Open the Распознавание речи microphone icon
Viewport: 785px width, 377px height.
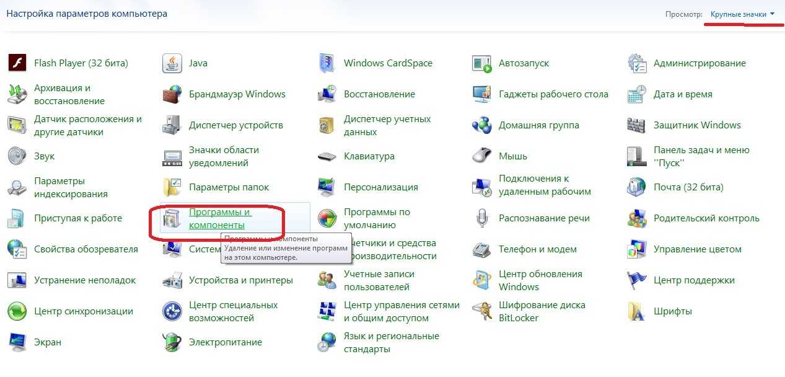tap(481, 218)
